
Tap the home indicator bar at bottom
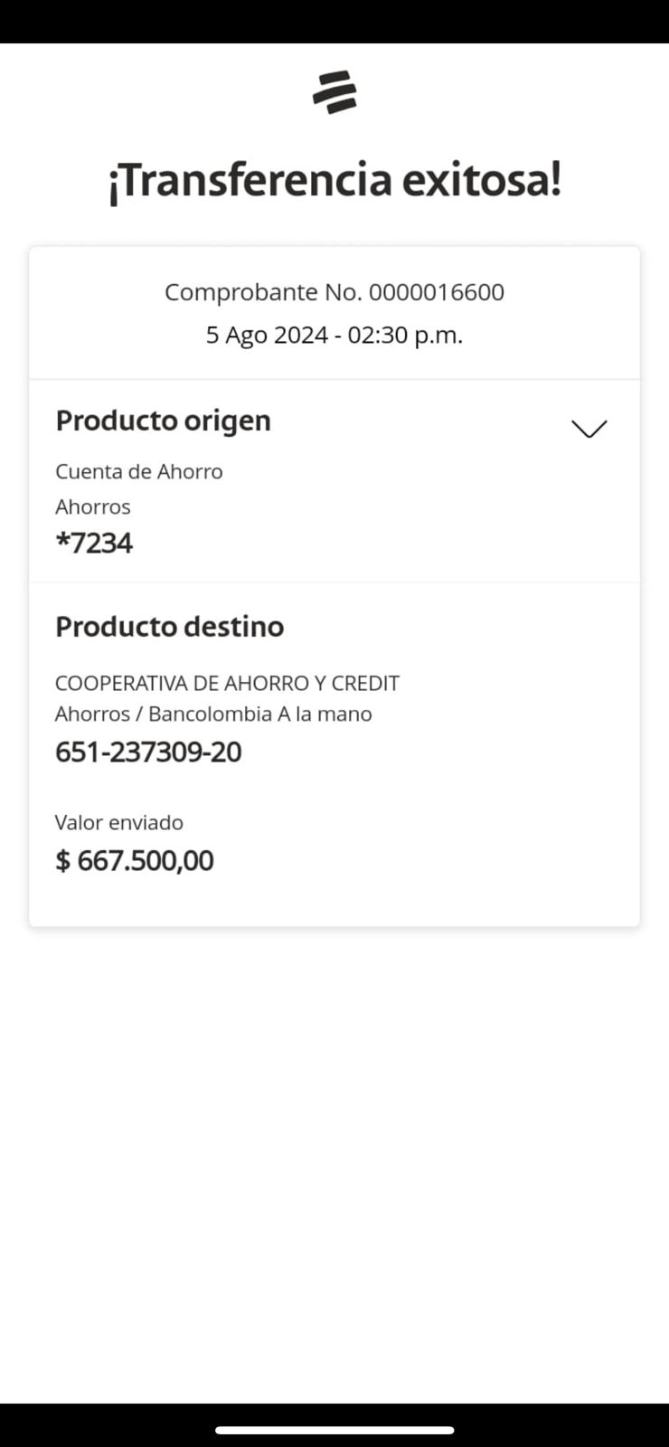click(x=334, y=1430)
